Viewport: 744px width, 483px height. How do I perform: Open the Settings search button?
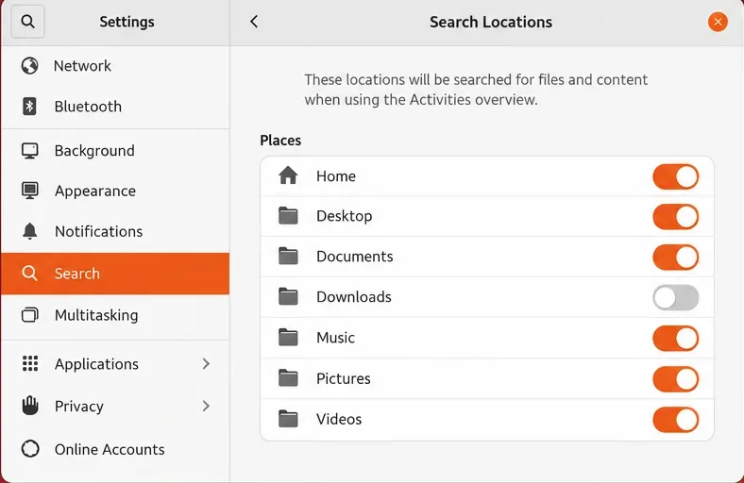point(27,22)
